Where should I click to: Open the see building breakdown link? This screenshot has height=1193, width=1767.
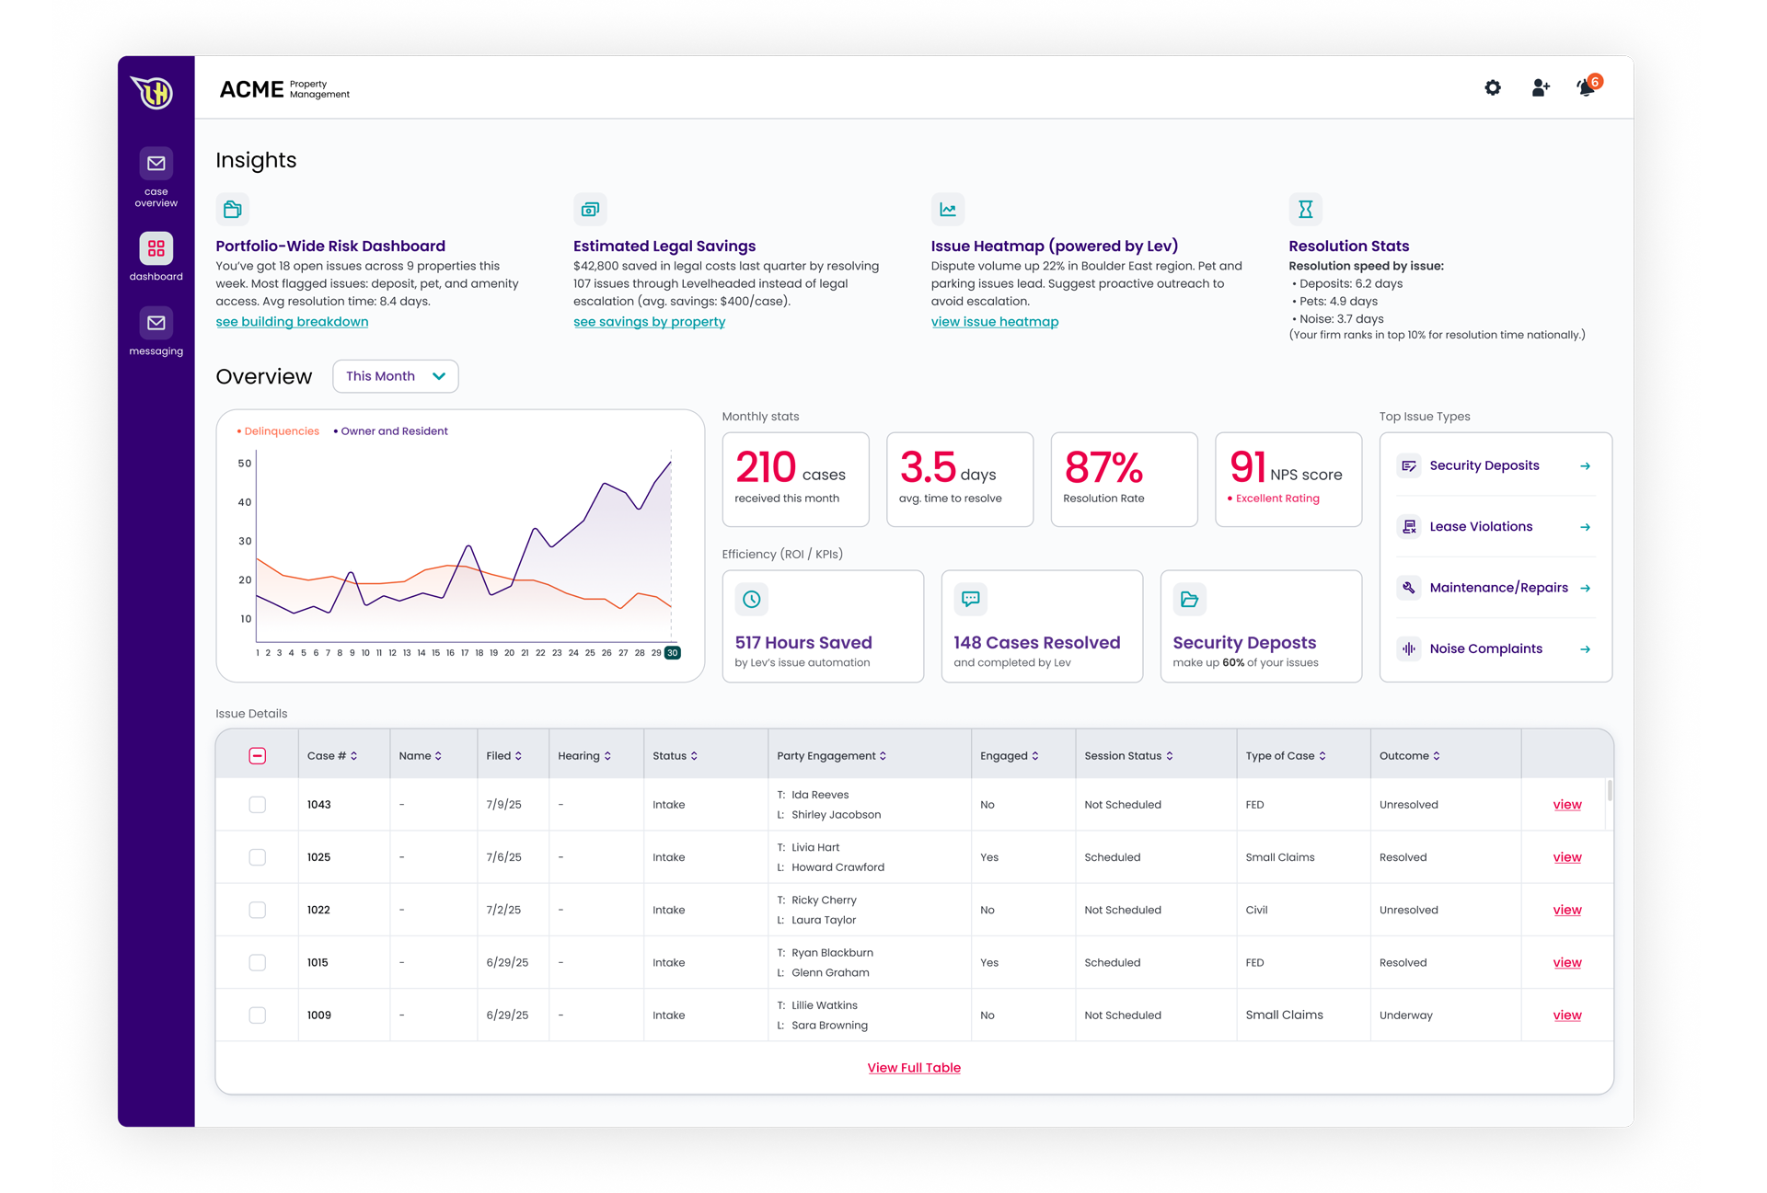pyautogui.click(x=292, y=322)
